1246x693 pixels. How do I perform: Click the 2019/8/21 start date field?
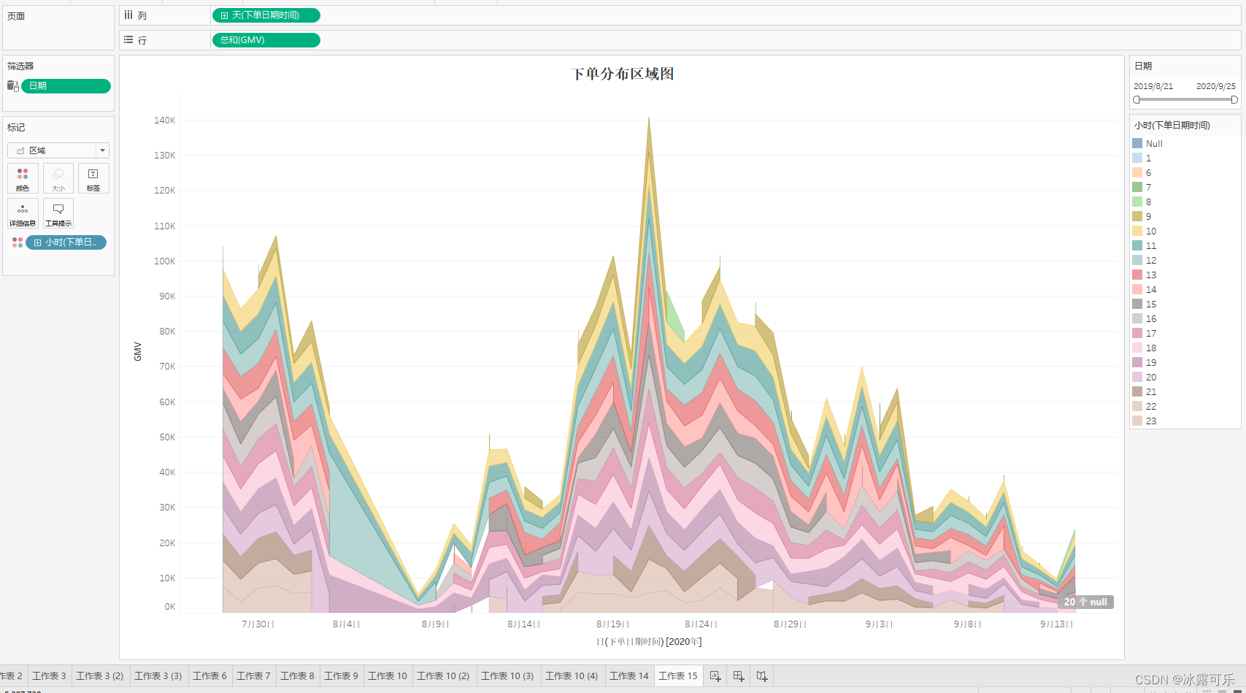pos(1153,86)
